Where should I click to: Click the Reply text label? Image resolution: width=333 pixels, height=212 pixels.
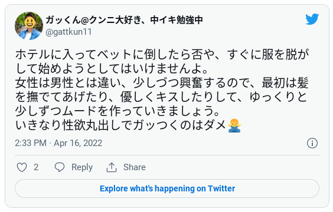coord(82,167)
